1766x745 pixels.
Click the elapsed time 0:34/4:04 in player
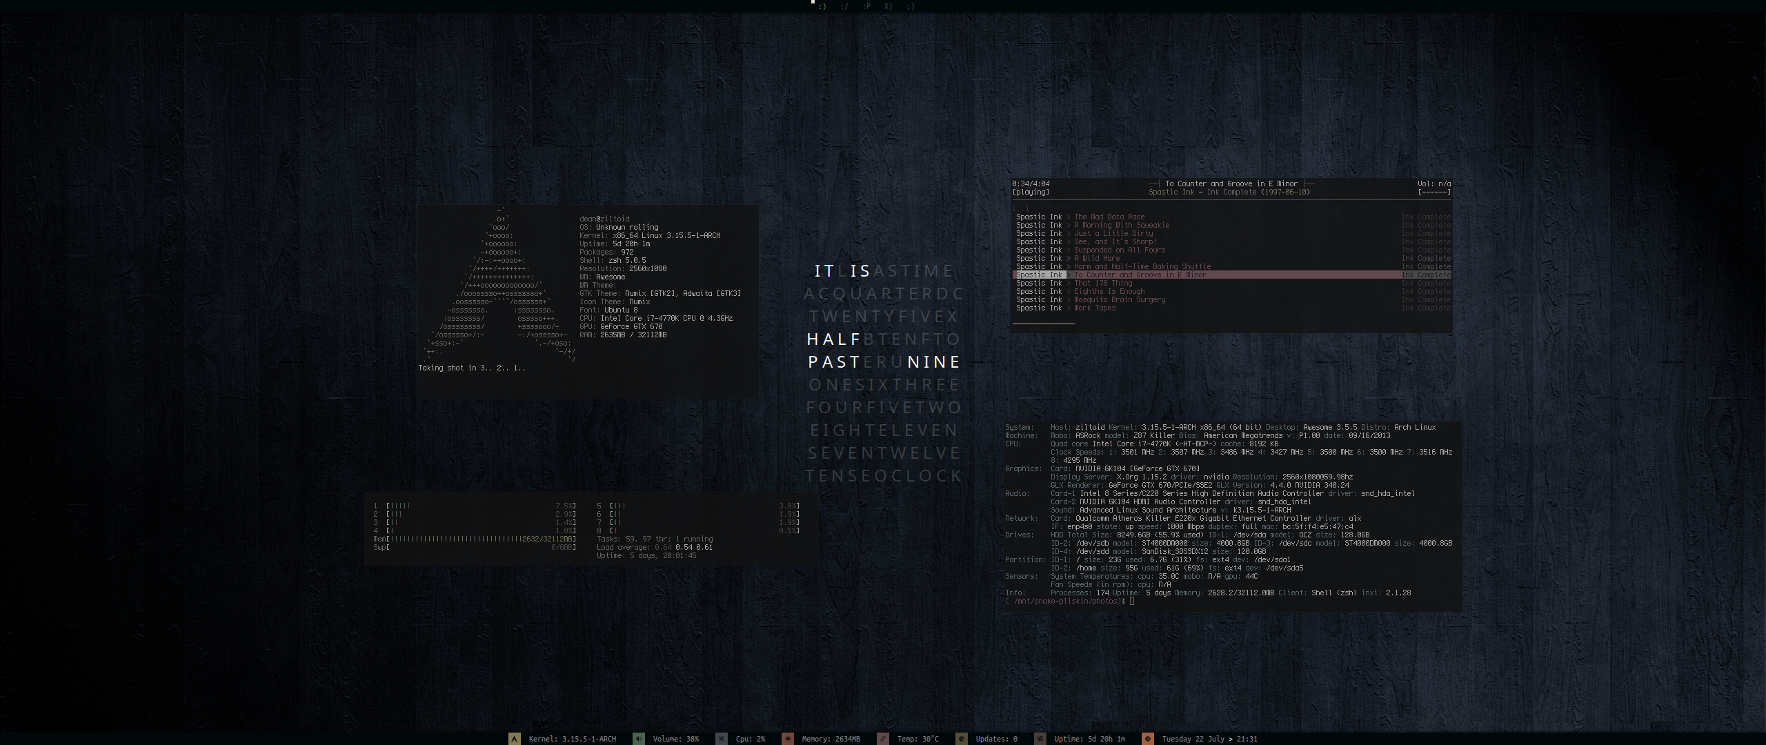(1031, 183)
